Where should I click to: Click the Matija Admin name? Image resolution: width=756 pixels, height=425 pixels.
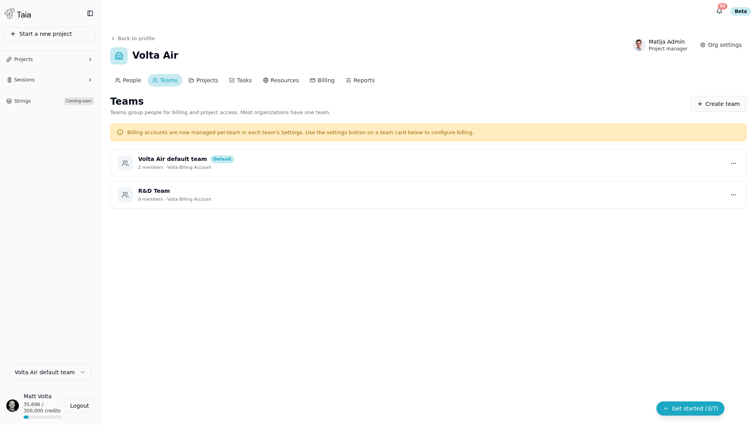coord(667,42)
